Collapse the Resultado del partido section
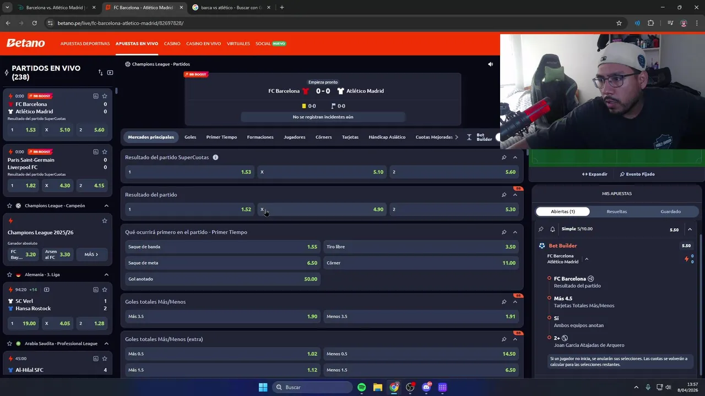Viewport: 705px width, 396px height. point(515,195)
